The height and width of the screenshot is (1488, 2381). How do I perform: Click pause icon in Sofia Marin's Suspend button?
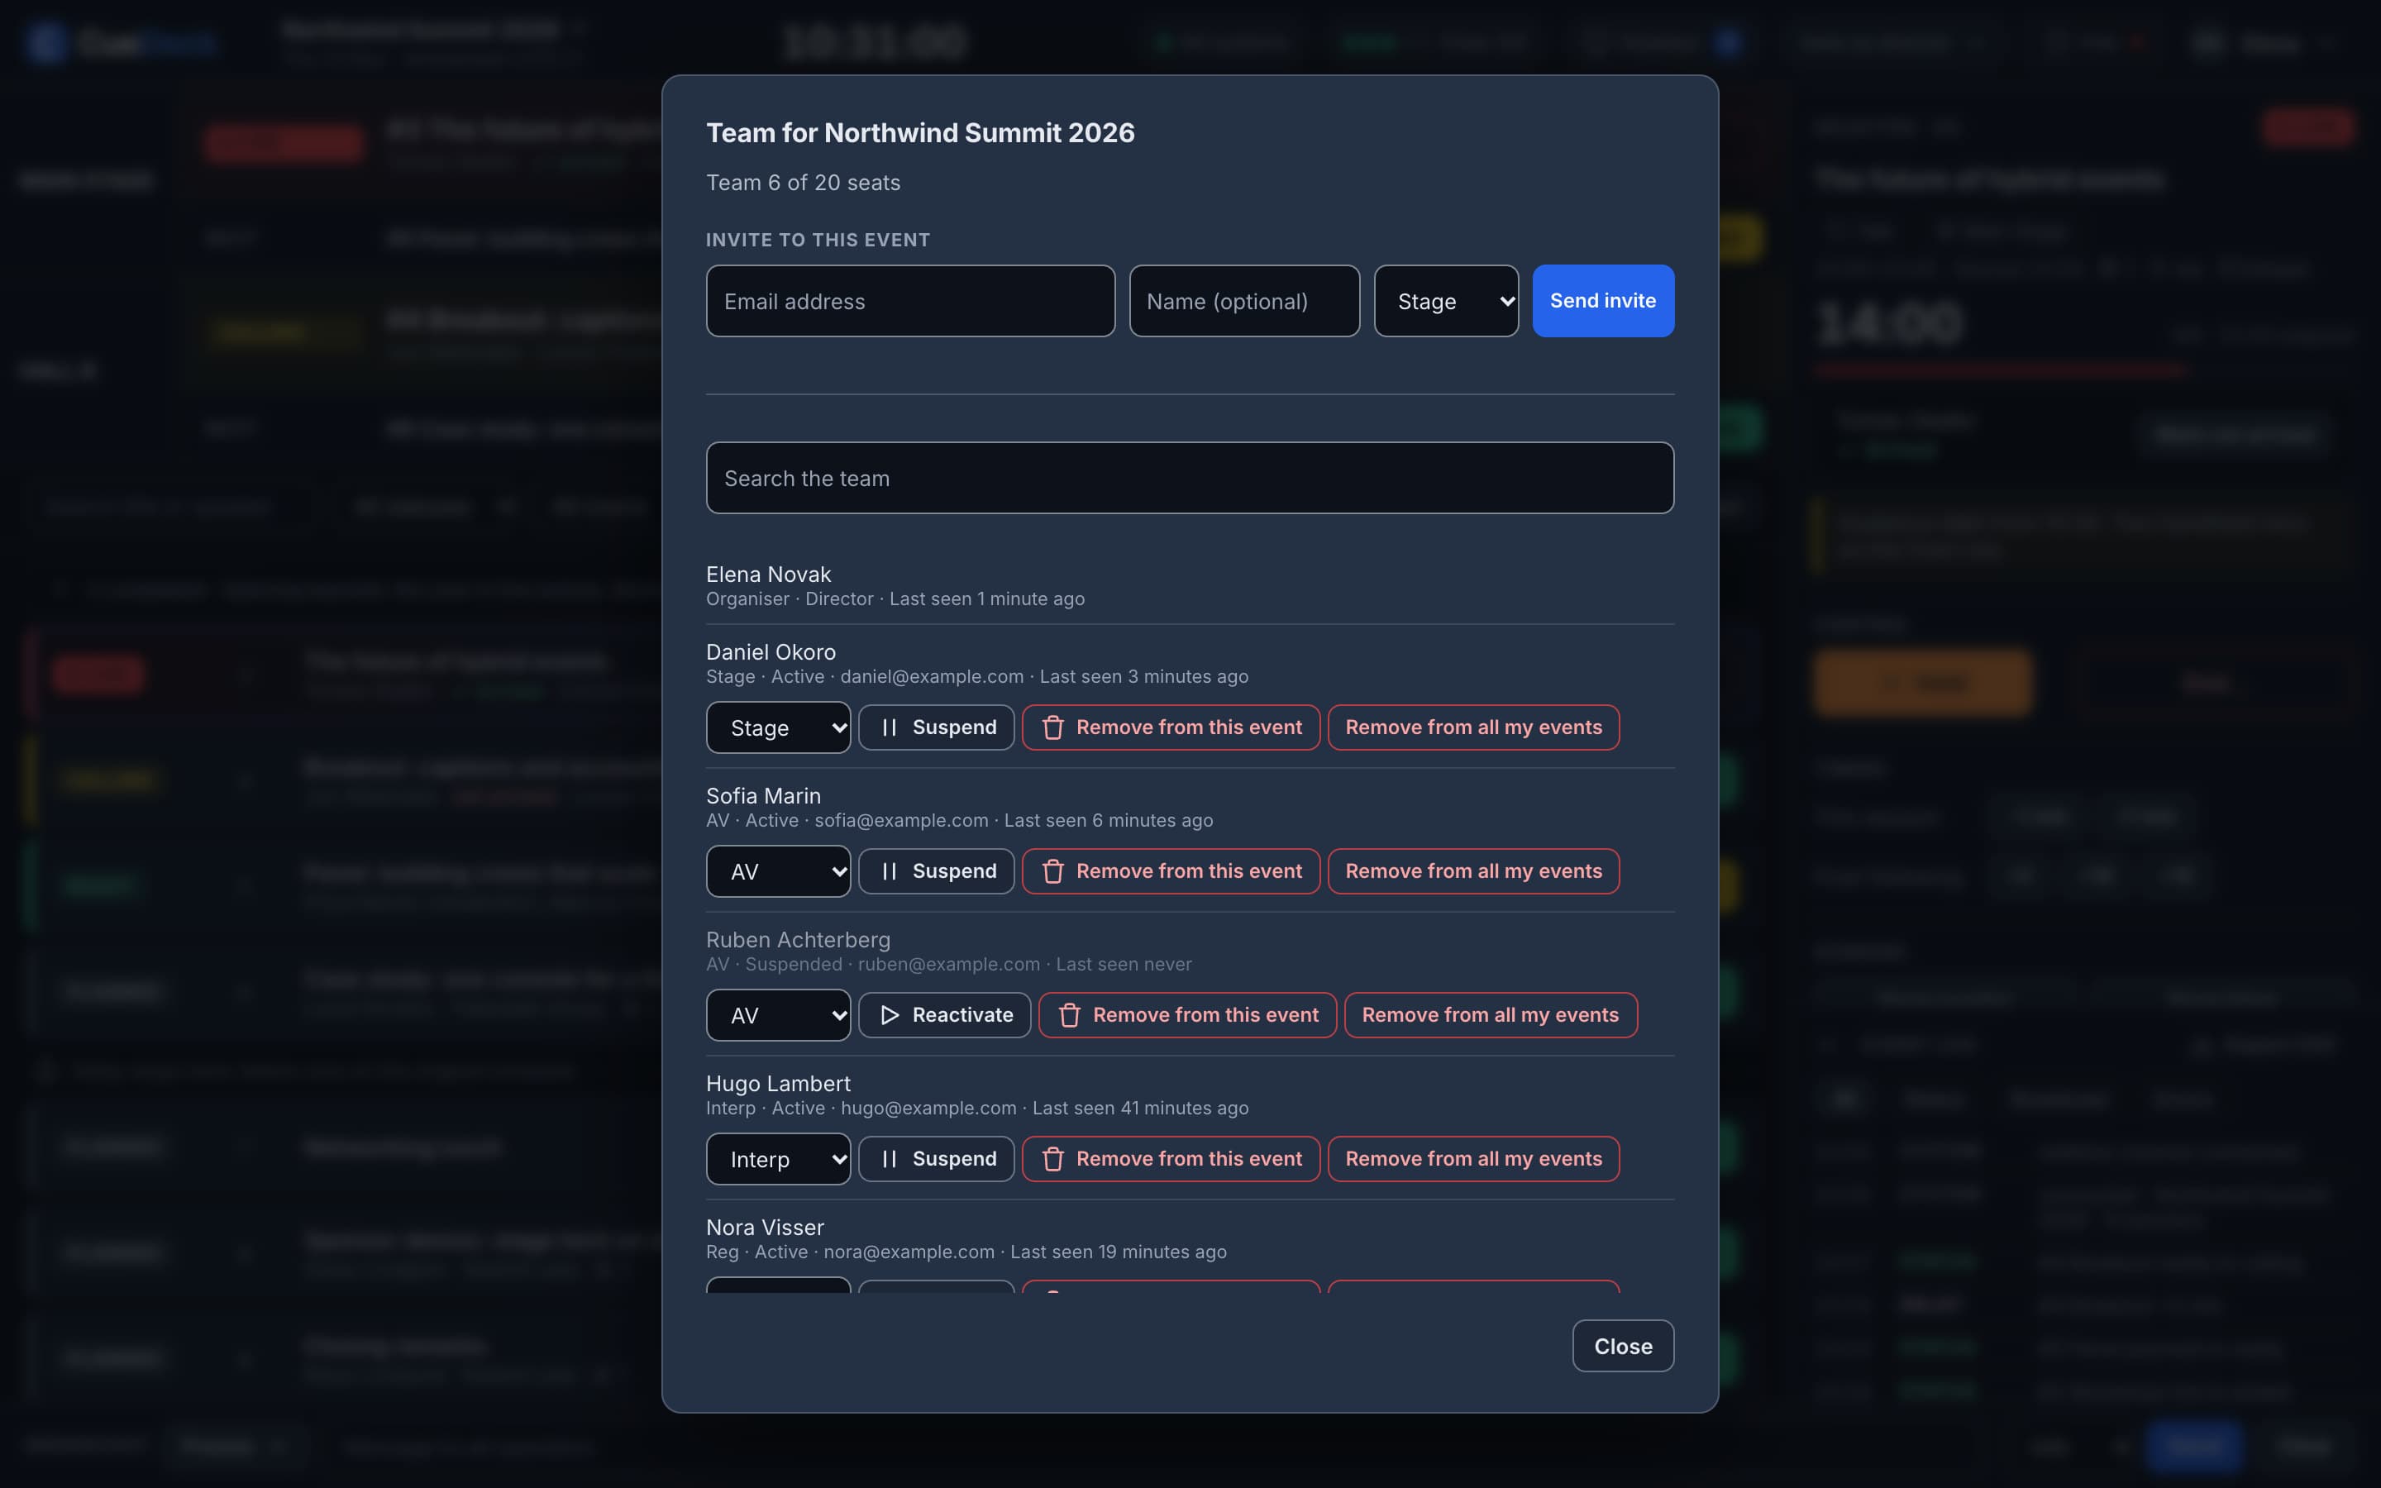890,871
